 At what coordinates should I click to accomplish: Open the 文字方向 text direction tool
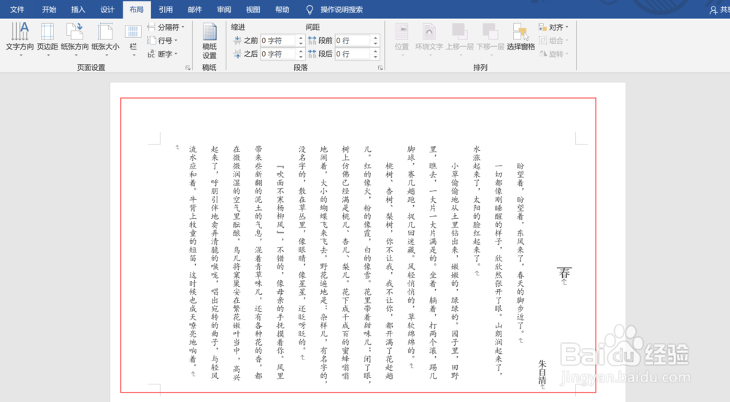click(x=20, y=39)
